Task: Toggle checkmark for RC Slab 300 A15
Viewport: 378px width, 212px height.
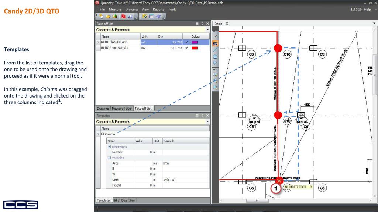Action: pyautogui.click(x=186, y=42)
